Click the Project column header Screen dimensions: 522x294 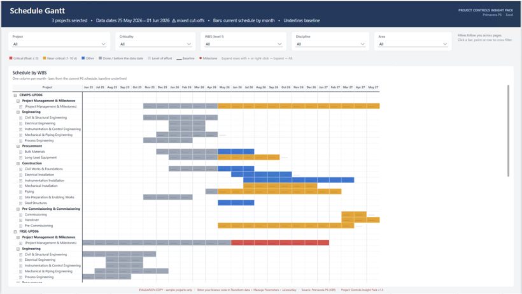point(47,87)
